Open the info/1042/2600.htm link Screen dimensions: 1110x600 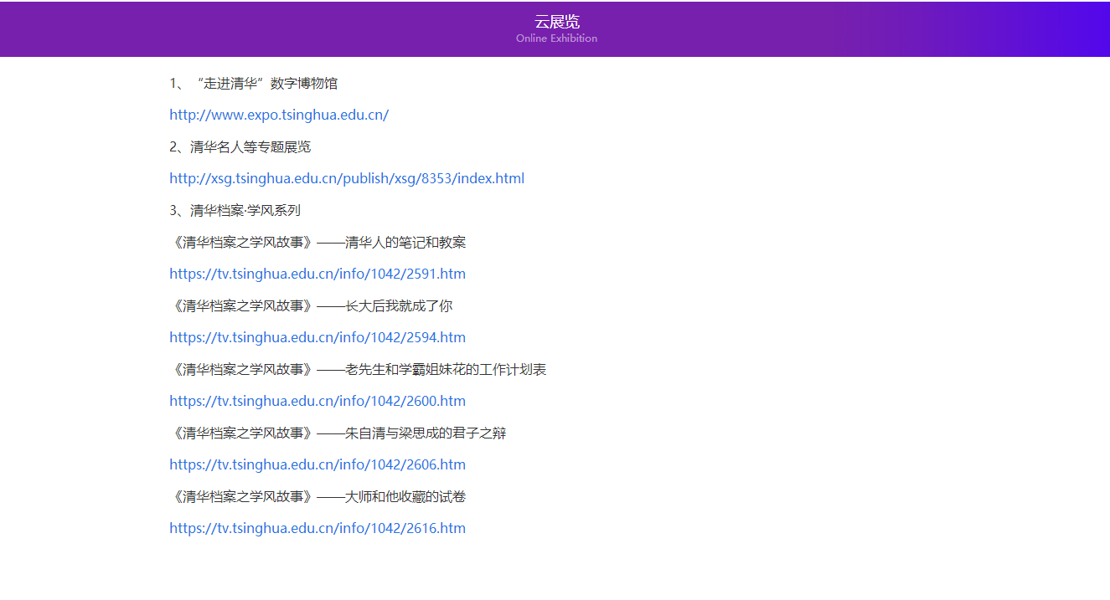pyautogui.click(x=318, y=402)
